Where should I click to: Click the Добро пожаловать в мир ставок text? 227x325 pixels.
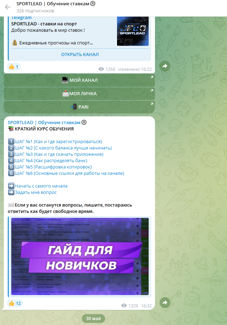(x=48, y=30)
